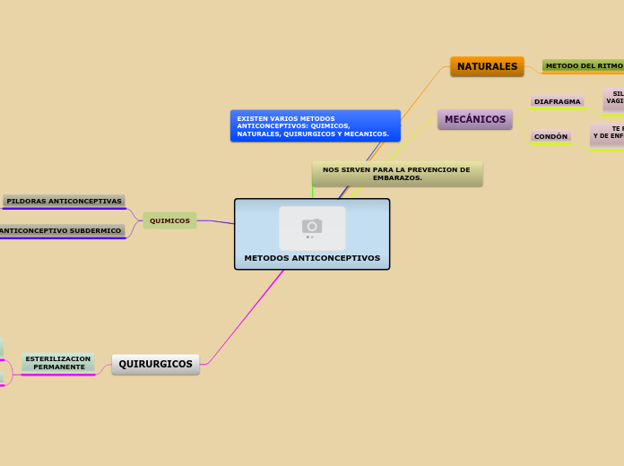Screen dimensions: 624x466
Task: Select the blue EXISTEN VARIOS METODOS note
Action: click(x=315, y=126)
